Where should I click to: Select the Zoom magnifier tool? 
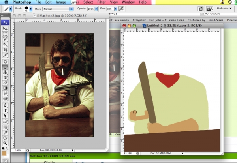5,143
